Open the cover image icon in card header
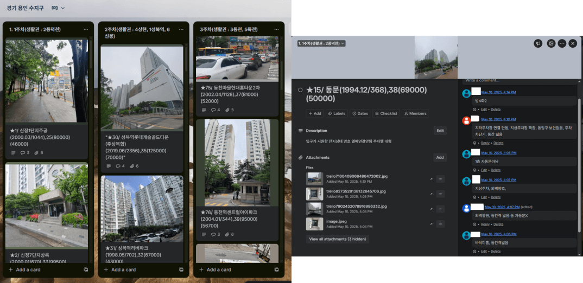The height and width of the screenshot is (283, 583). 551,43
